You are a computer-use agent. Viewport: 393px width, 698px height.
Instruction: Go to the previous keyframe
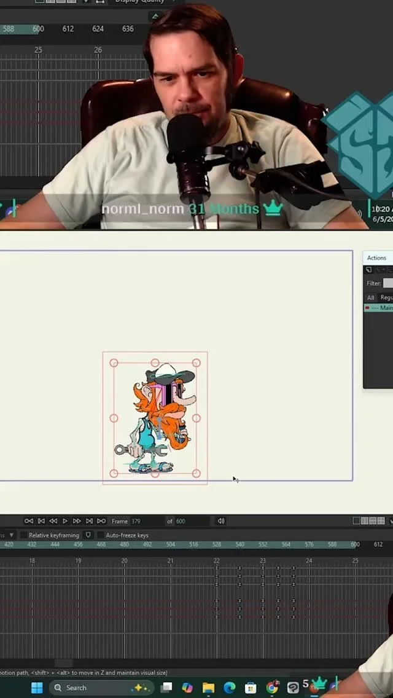(41, 521)
